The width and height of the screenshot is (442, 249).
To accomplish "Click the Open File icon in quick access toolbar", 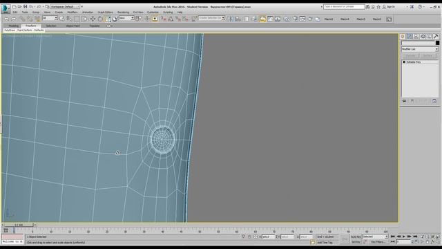I will pos(19,6).
